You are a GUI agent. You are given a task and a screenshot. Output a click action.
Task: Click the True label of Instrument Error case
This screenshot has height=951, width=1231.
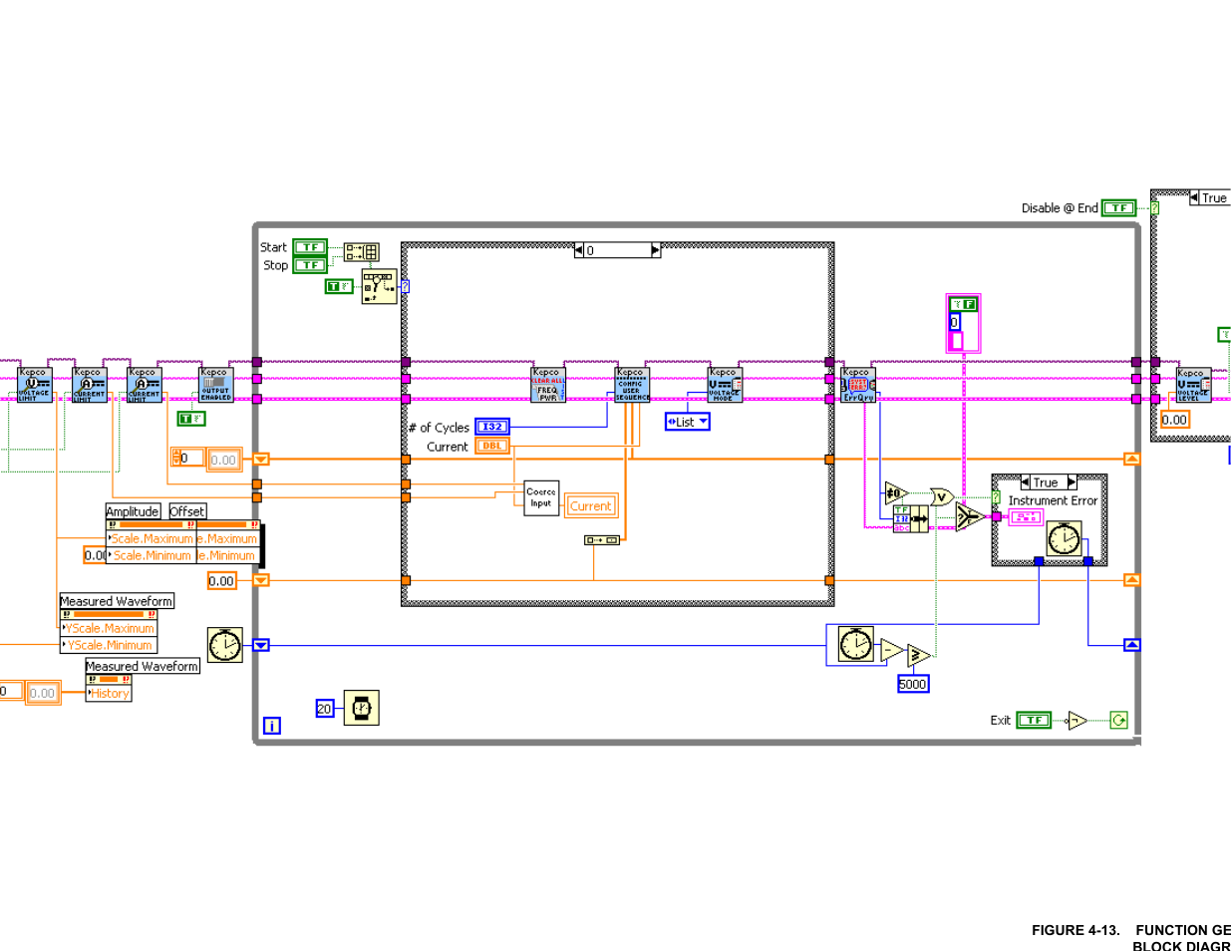point(1046,482)
